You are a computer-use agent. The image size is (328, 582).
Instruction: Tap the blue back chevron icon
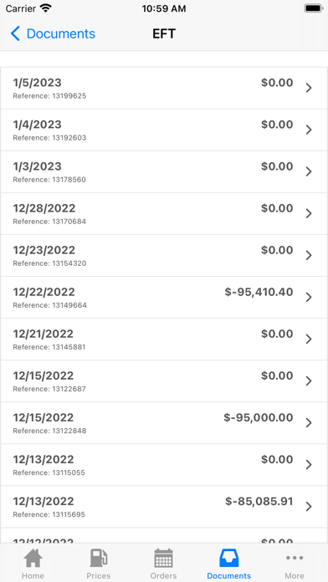15,33
